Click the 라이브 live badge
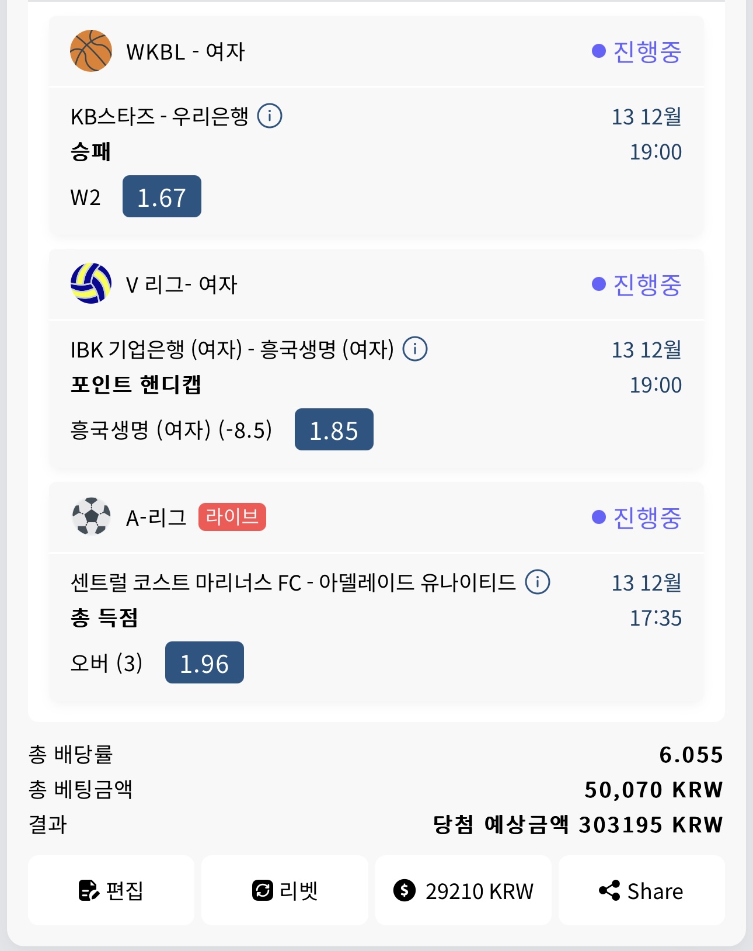The width and height of the screenshot is (753, 951). click(x=232, y=517)
